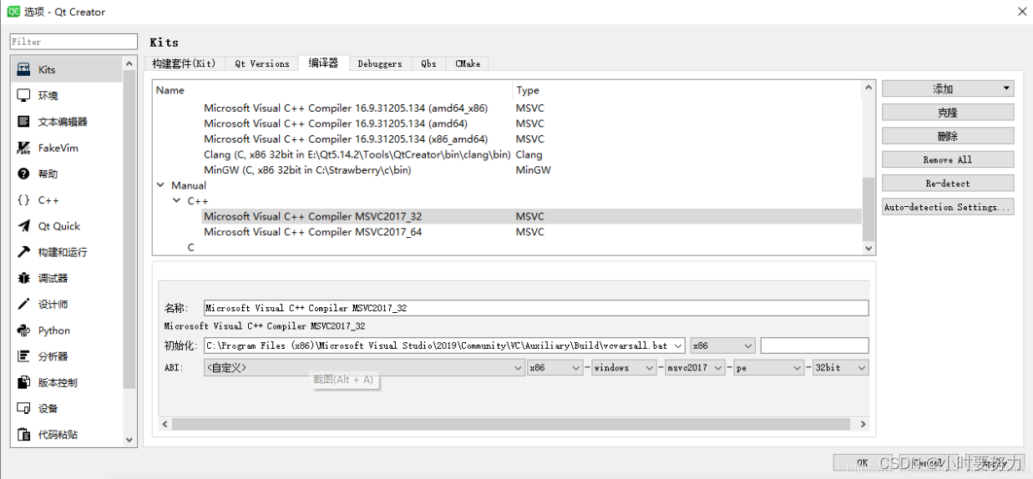Open the Qt Quick icon

23,226
